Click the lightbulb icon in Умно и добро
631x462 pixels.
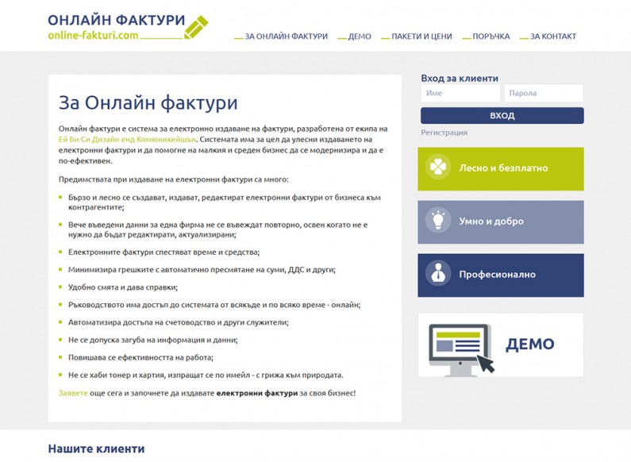coord(438,221)
